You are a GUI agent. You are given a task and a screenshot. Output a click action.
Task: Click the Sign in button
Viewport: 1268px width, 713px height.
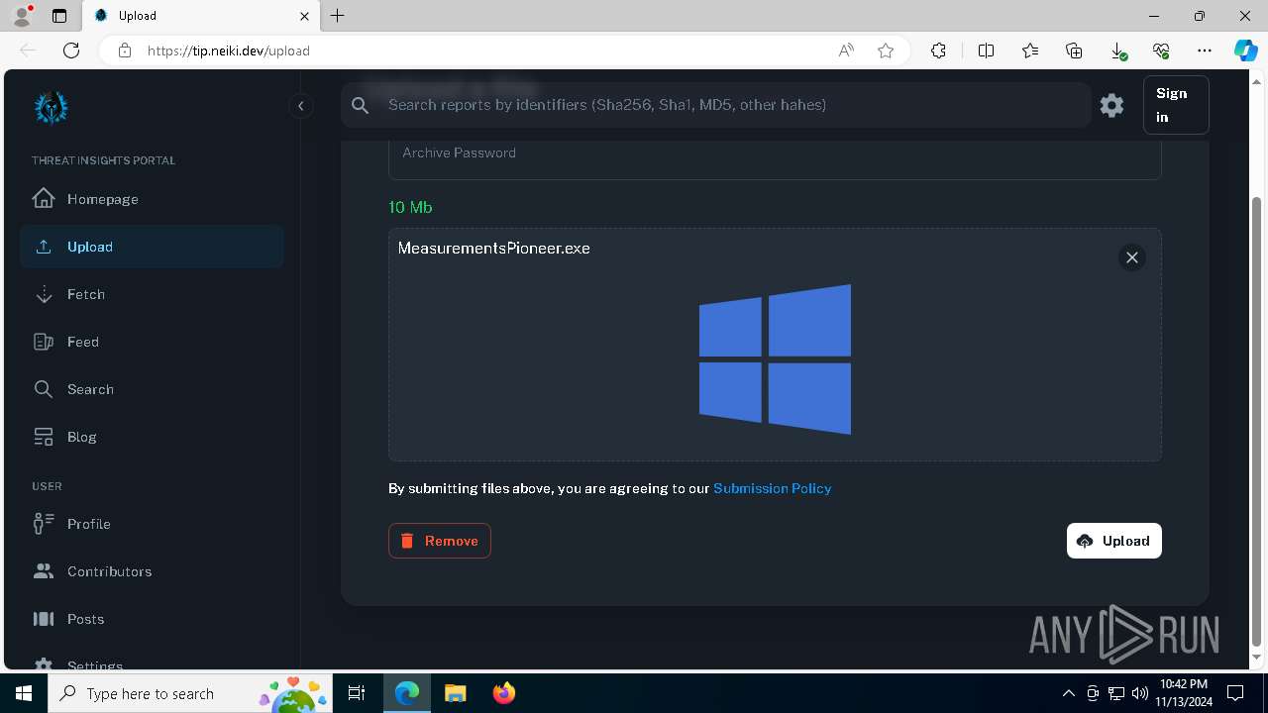[1176, 105]
